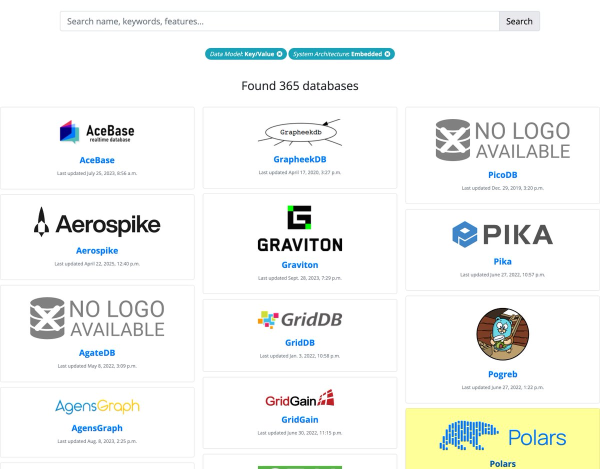This screenshot has width=600, height=469.
Task: Click the Aerospike logo
Action: 97,222
